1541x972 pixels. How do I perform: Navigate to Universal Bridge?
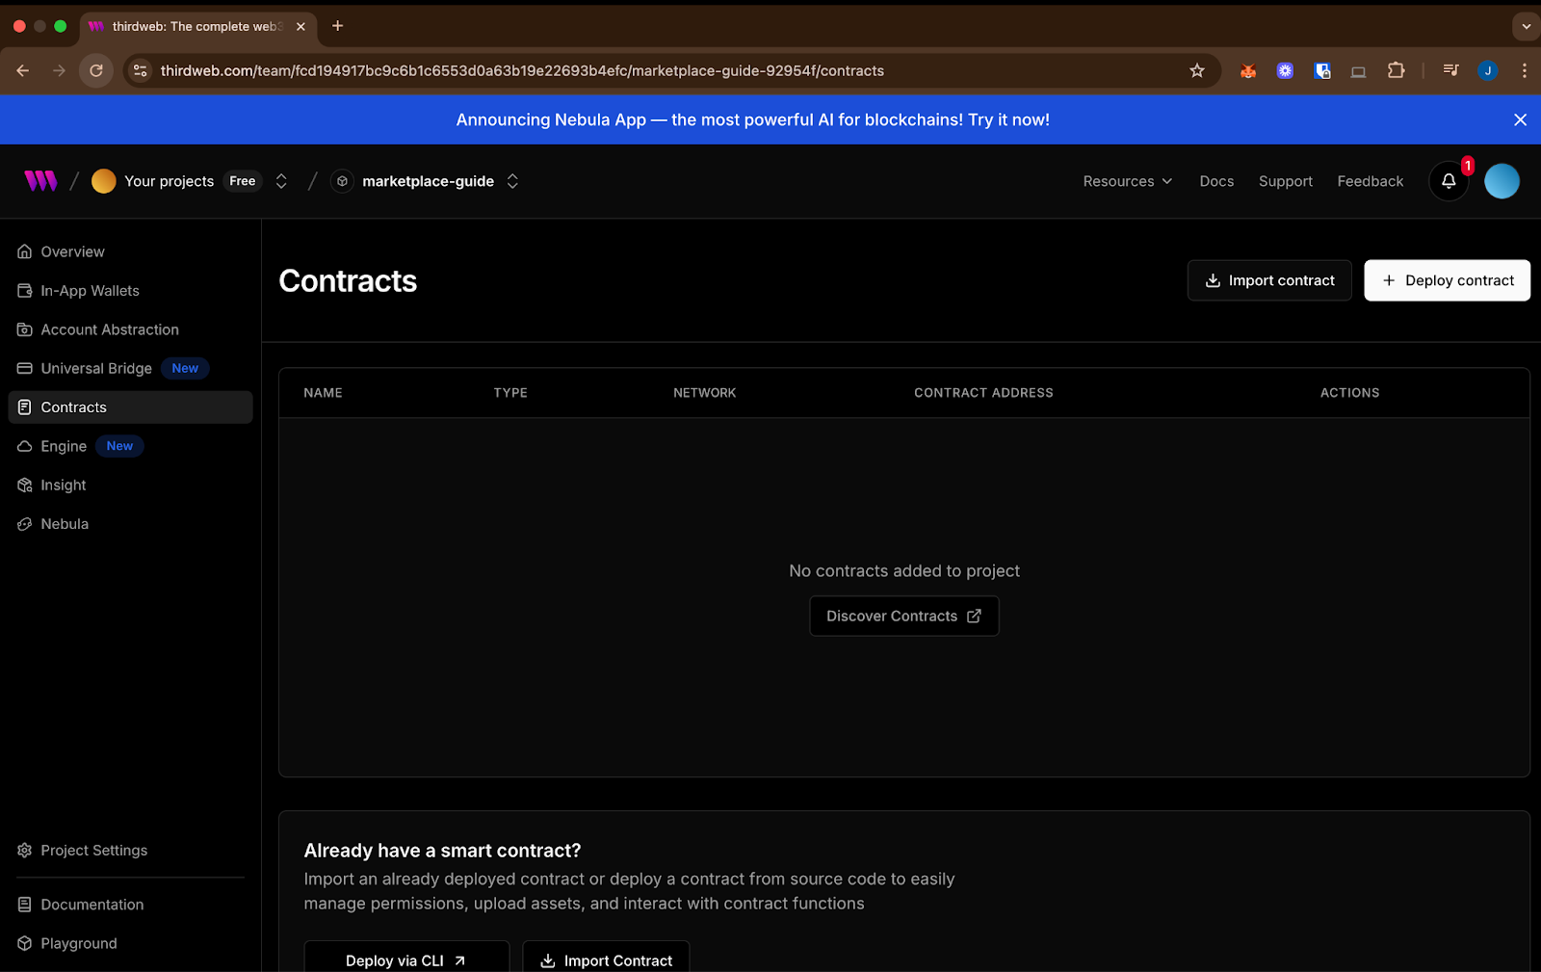click(95, 368)
